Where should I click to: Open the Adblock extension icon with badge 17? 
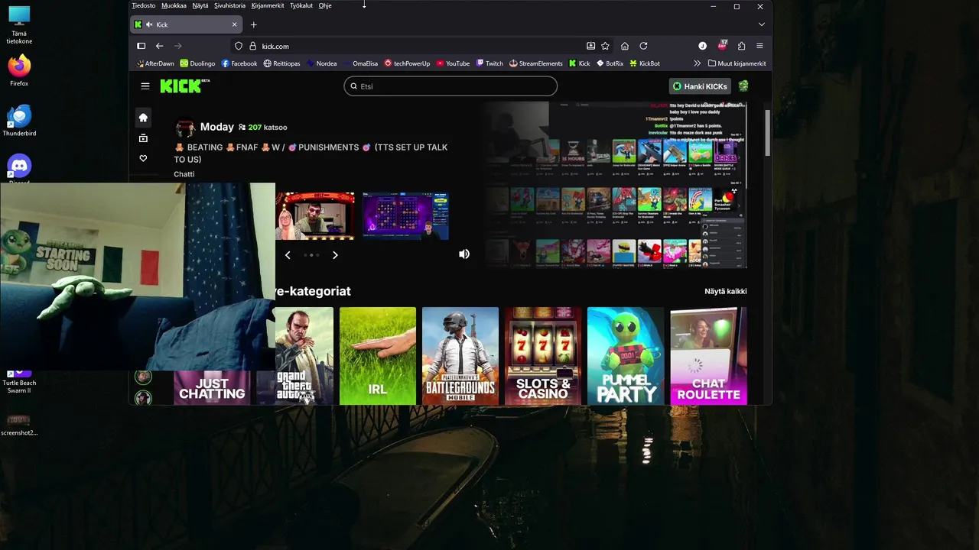[722, 46]
